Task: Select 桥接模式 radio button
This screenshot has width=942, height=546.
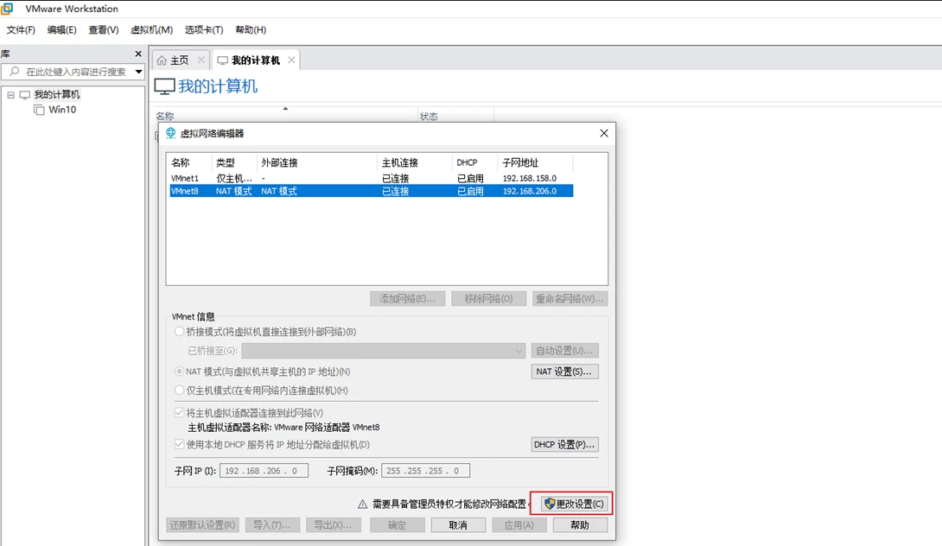Action: point(179,332)
